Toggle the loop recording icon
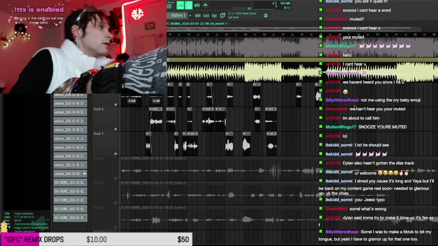This screenshot has height=246, width=438. (197, 5)
